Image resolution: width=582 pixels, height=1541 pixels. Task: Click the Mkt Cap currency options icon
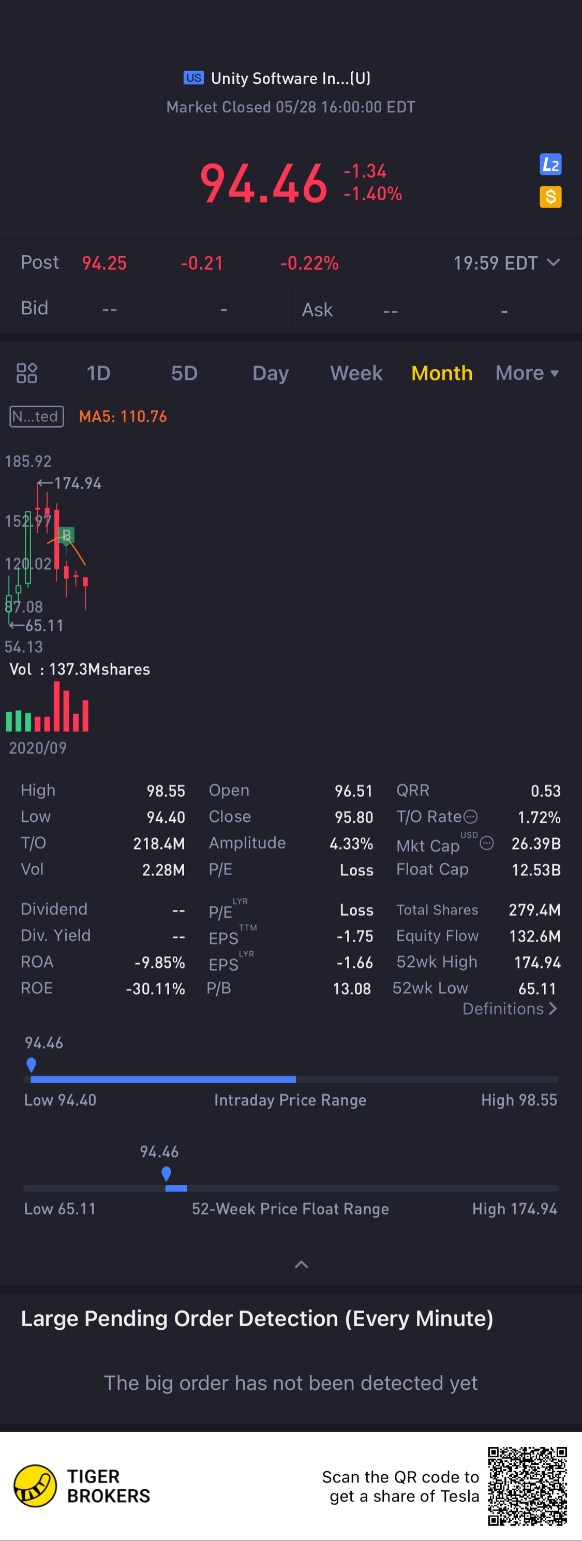487,843
